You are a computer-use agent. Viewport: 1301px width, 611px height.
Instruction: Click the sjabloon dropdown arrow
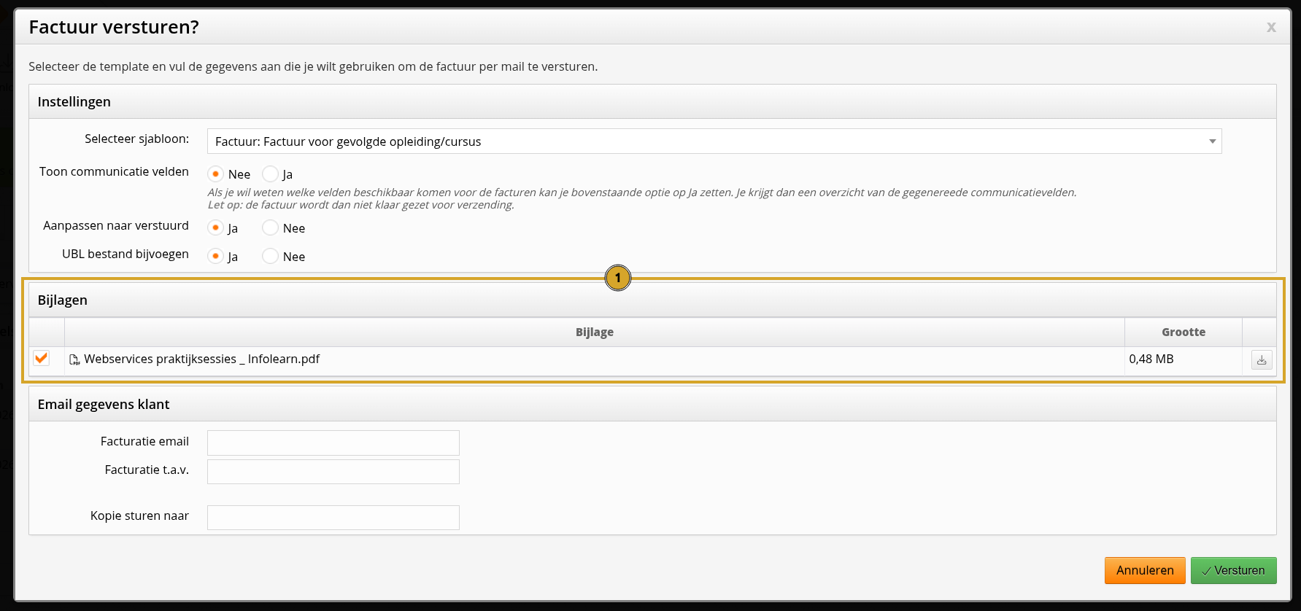1212,141
